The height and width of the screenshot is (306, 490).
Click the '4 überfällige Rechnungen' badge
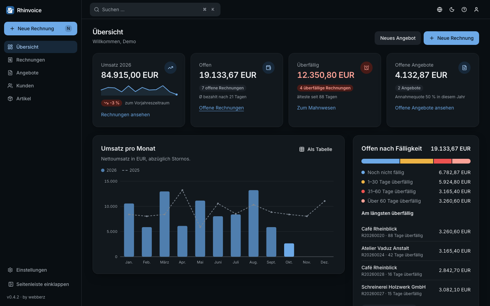(325, 88)
